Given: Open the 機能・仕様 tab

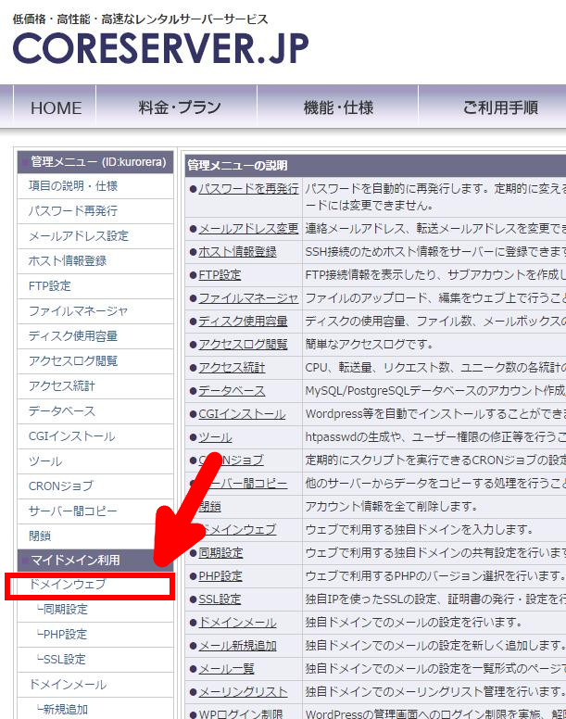Looking at the screenshot, I should tap(338, 107).
